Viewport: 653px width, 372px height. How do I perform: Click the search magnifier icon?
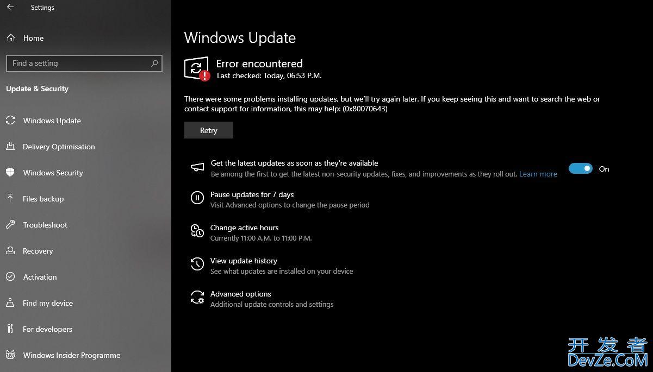pos(154,64)
